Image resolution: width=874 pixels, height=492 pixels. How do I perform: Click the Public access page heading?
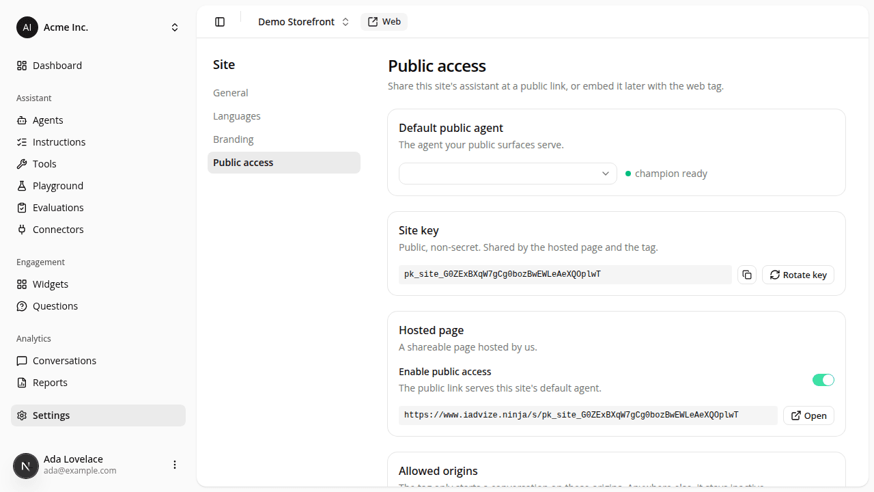click(x=437, y=66)
